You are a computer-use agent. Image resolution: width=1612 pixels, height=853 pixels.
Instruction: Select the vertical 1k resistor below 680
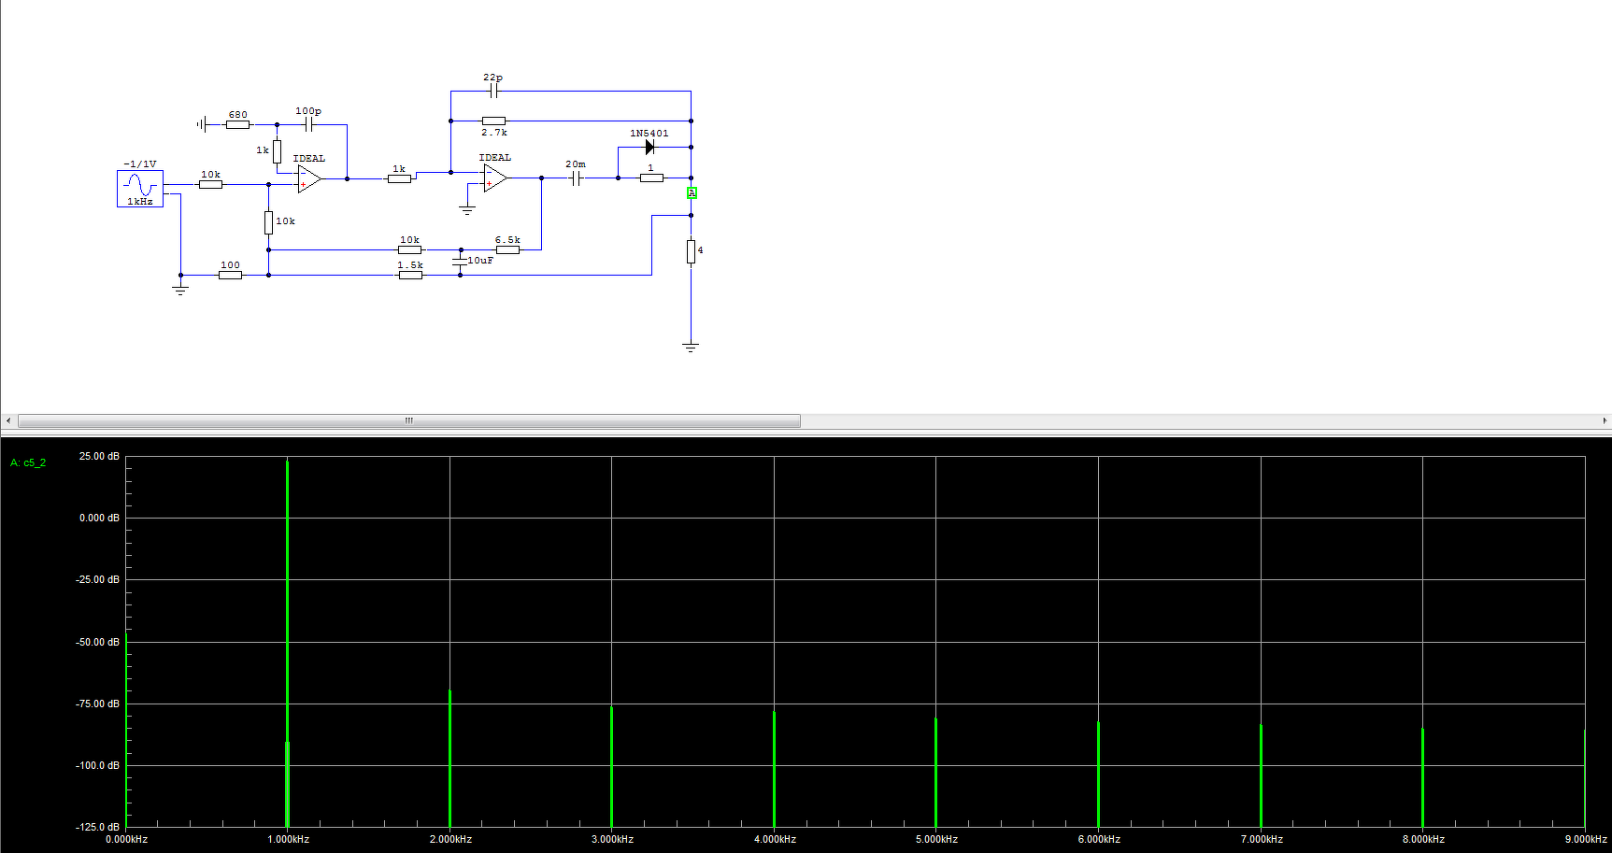pyautogui.click(x=277, y=151)
